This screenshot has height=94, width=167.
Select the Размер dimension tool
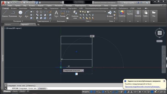[63, 14]
